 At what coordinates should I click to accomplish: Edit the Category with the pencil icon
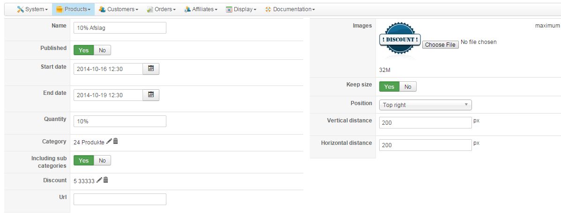(109, 142)
